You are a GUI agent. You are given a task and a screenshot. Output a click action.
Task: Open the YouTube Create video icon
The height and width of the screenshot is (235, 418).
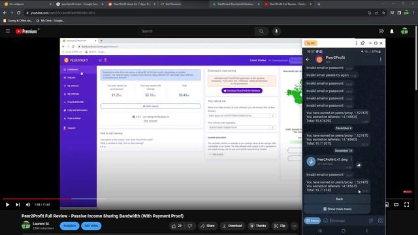coord(381,31)
